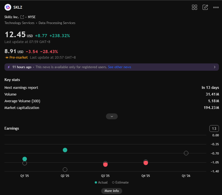The width and height of the screenshot is (222, 195).
Task: Click the Market capitalization 194.23 M value
Action: pyautogui.click(x=211, y=108)
